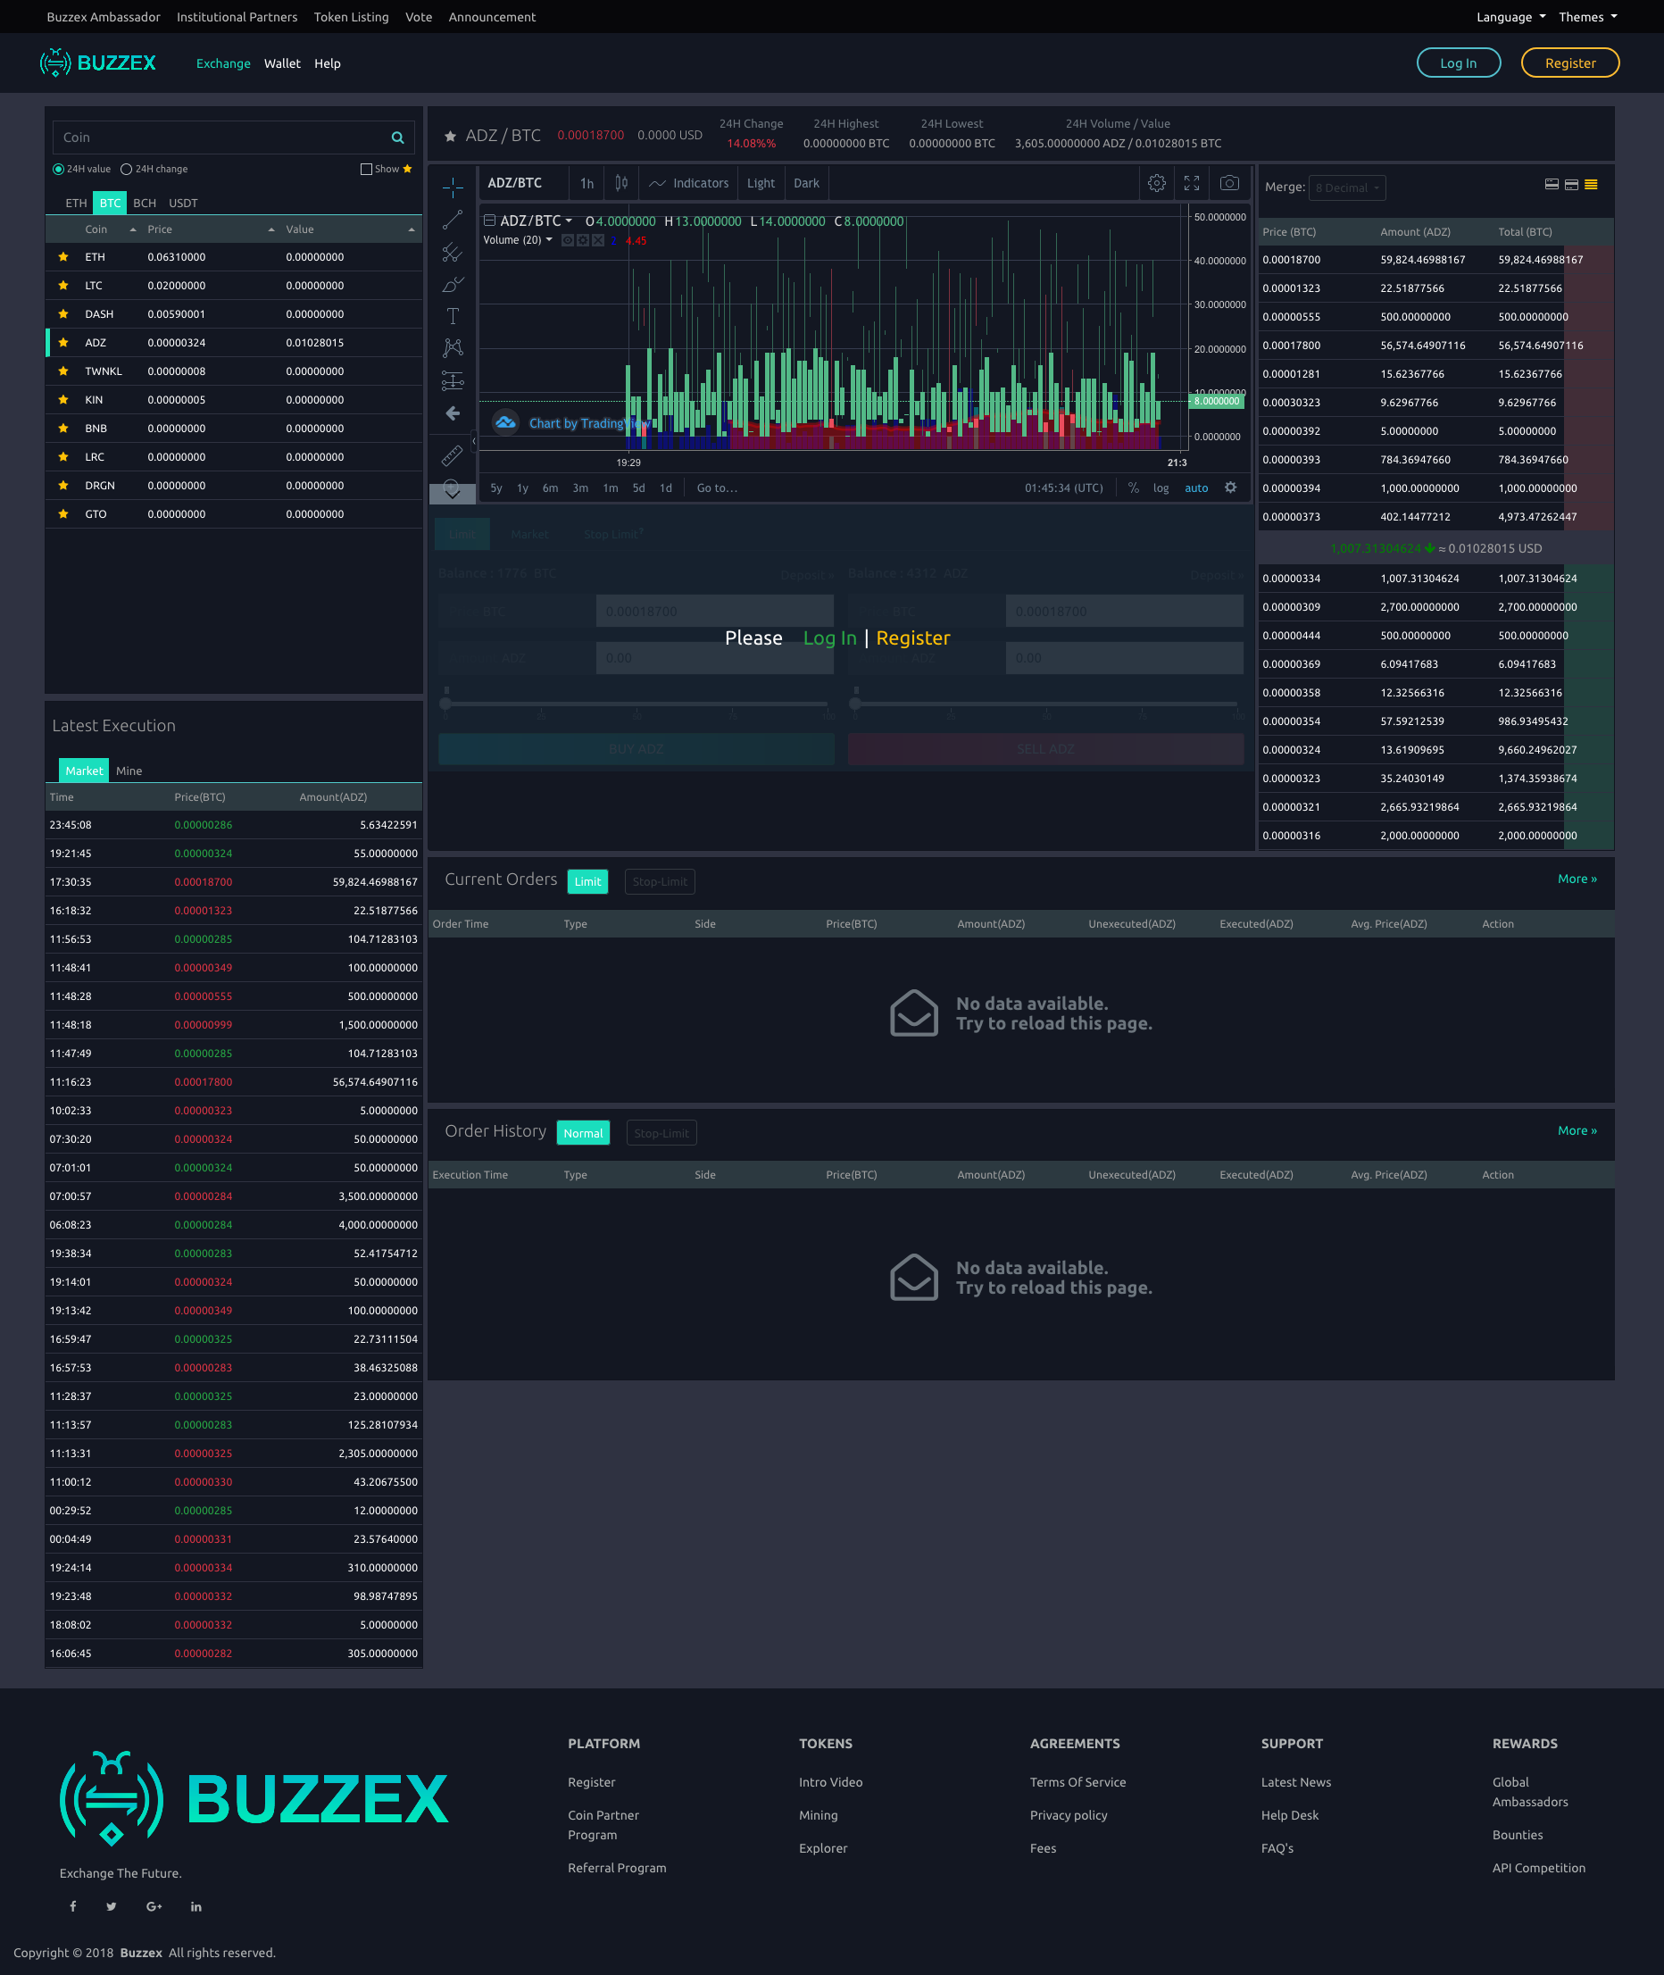The image size is (1664, 1975).
Task: Switch chart to Light theme
Action: (x=761, y=183)
